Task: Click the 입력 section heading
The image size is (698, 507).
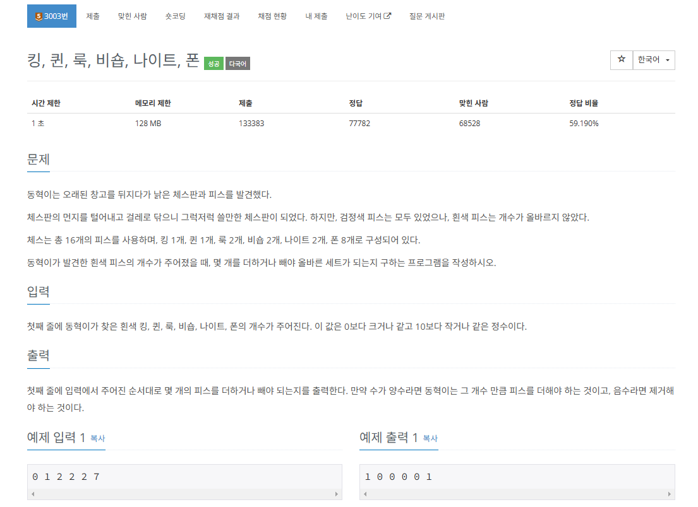Action: click(x=39, y=291)
